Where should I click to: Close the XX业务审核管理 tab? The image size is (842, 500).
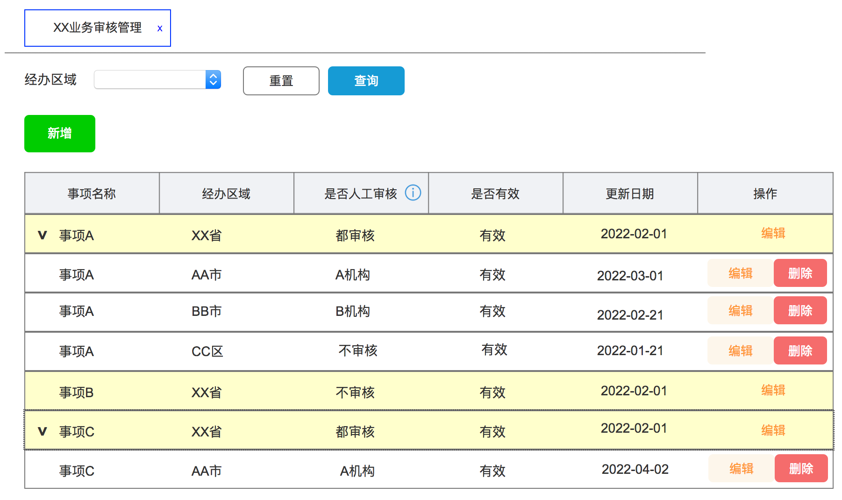point(160,29)
